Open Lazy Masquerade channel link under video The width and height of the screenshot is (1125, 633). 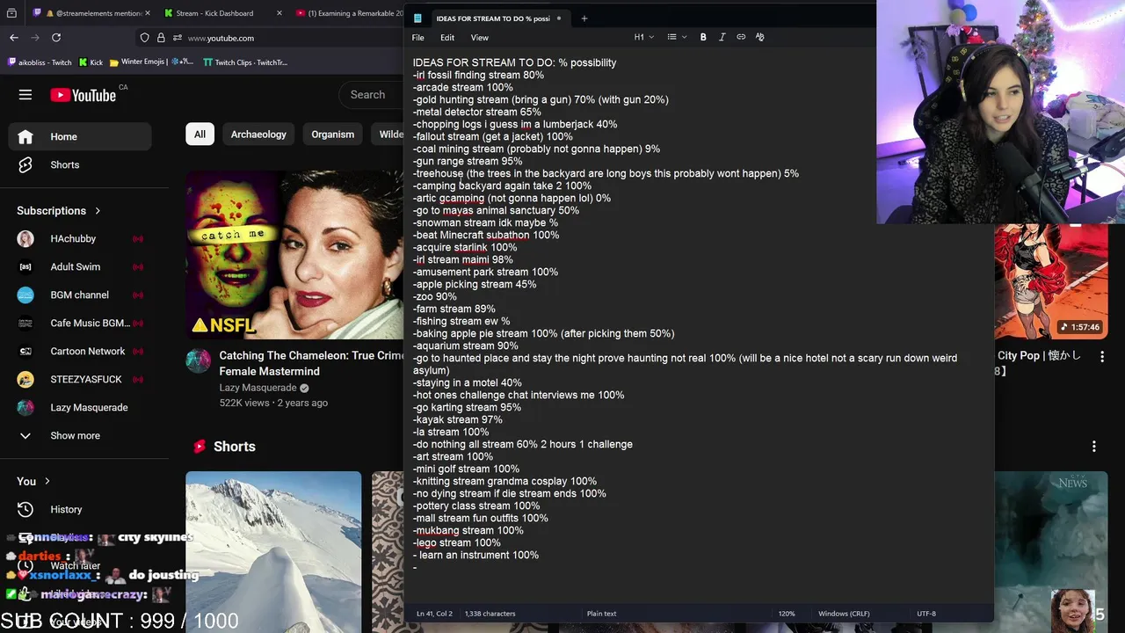[258, 388]
